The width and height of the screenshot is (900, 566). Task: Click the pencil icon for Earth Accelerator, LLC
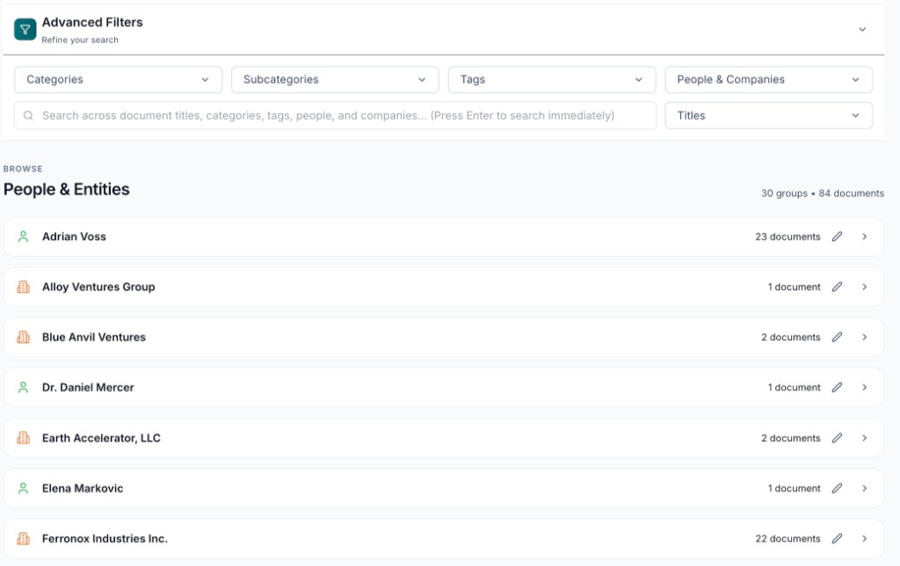[x=837, y=438]
